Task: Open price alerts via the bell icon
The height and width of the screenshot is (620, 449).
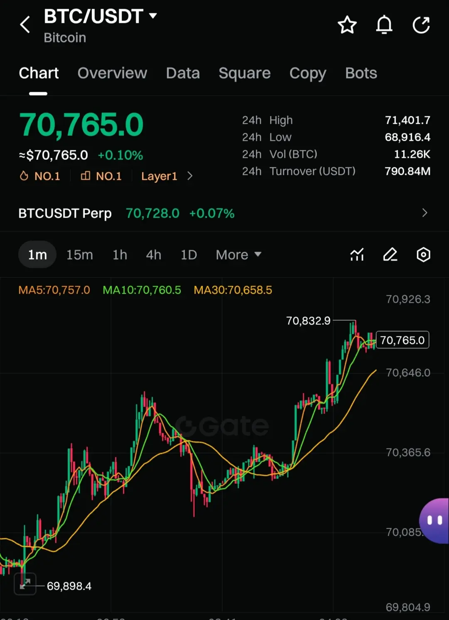Action: [x=384, y=25]
